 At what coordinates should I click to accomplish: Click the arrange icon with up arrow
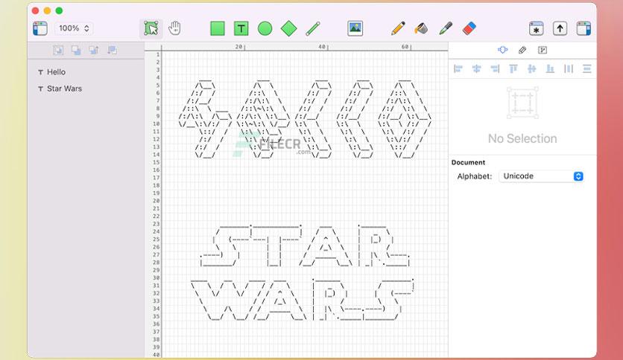(x=94, y=50)
